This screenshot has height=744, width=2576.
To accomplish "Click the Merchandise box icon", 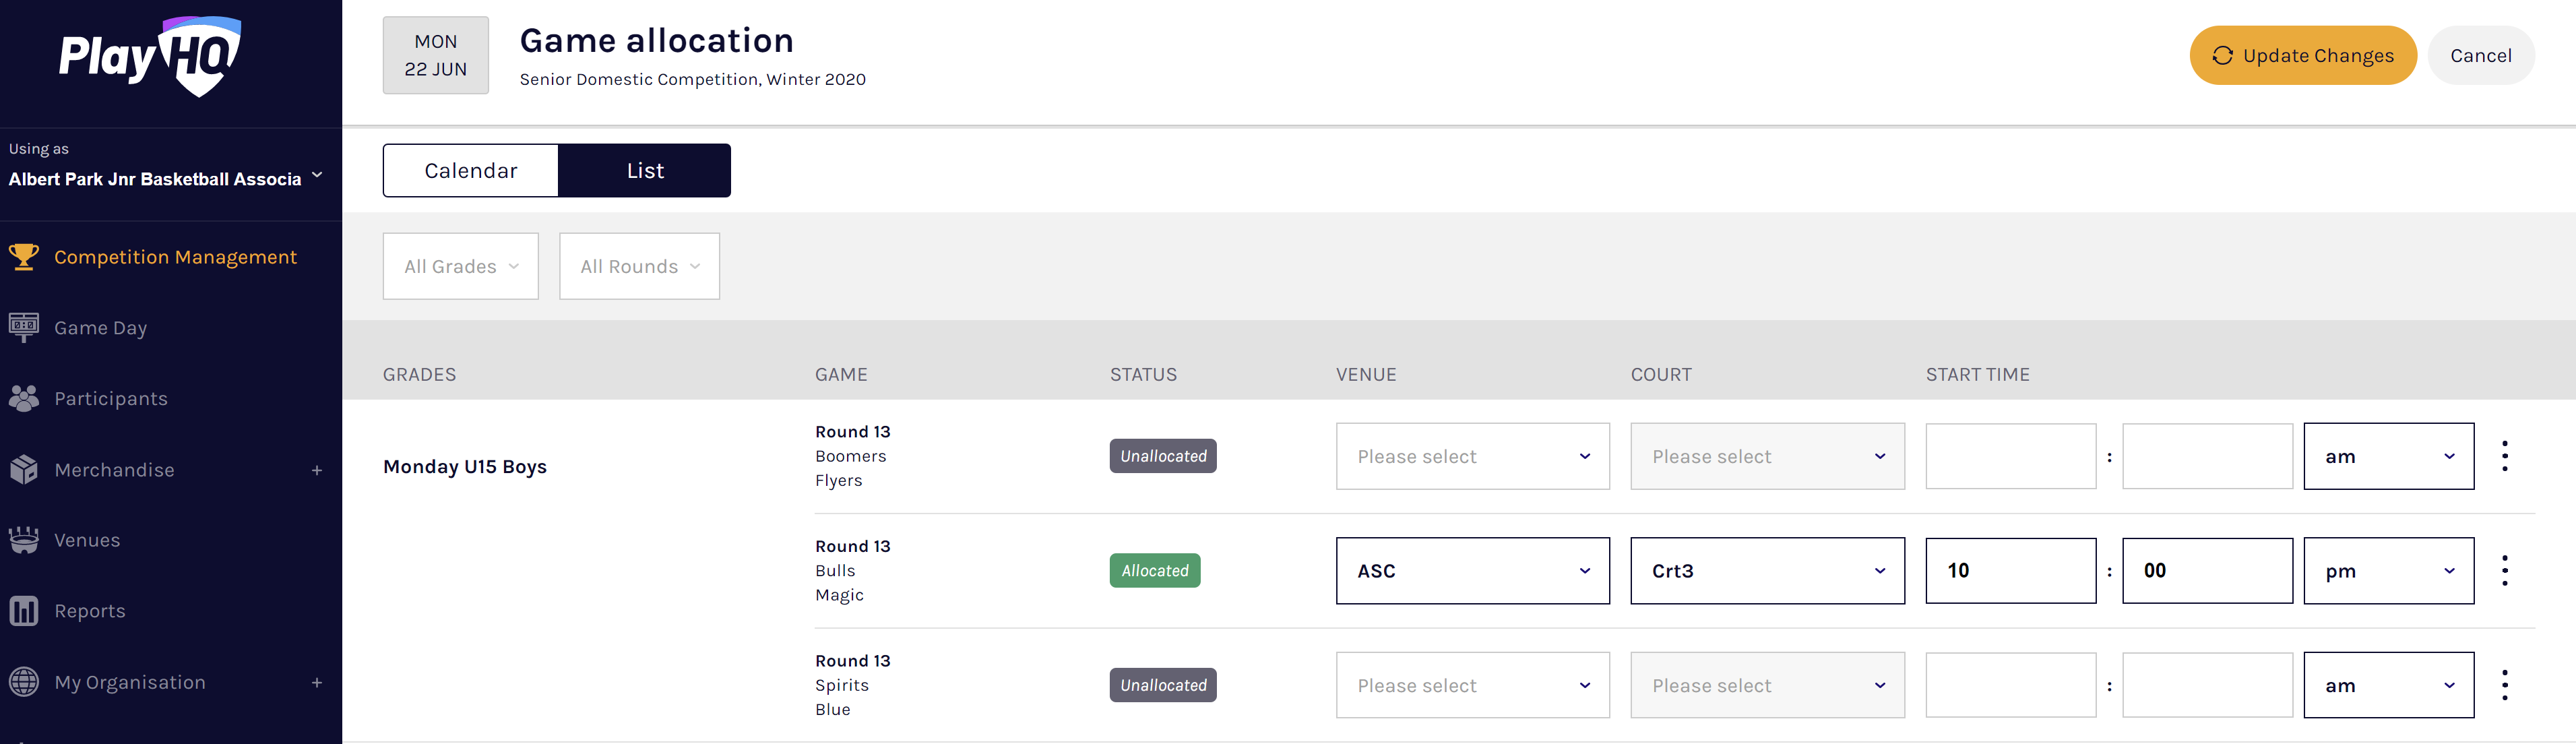I will 24,469.
